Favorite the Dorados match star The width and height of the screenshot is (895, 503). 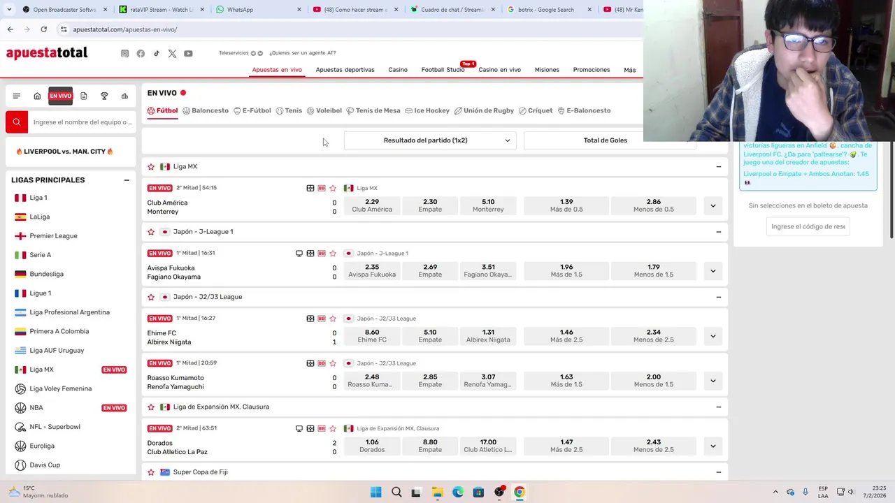[333, 428]
